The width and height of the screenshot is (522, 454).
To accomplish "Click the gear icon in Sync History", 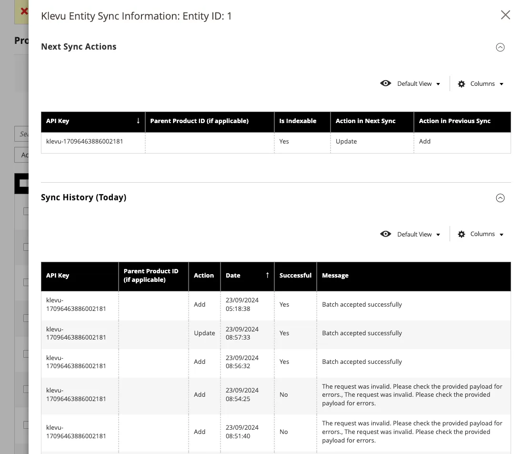I will point(462,234).
